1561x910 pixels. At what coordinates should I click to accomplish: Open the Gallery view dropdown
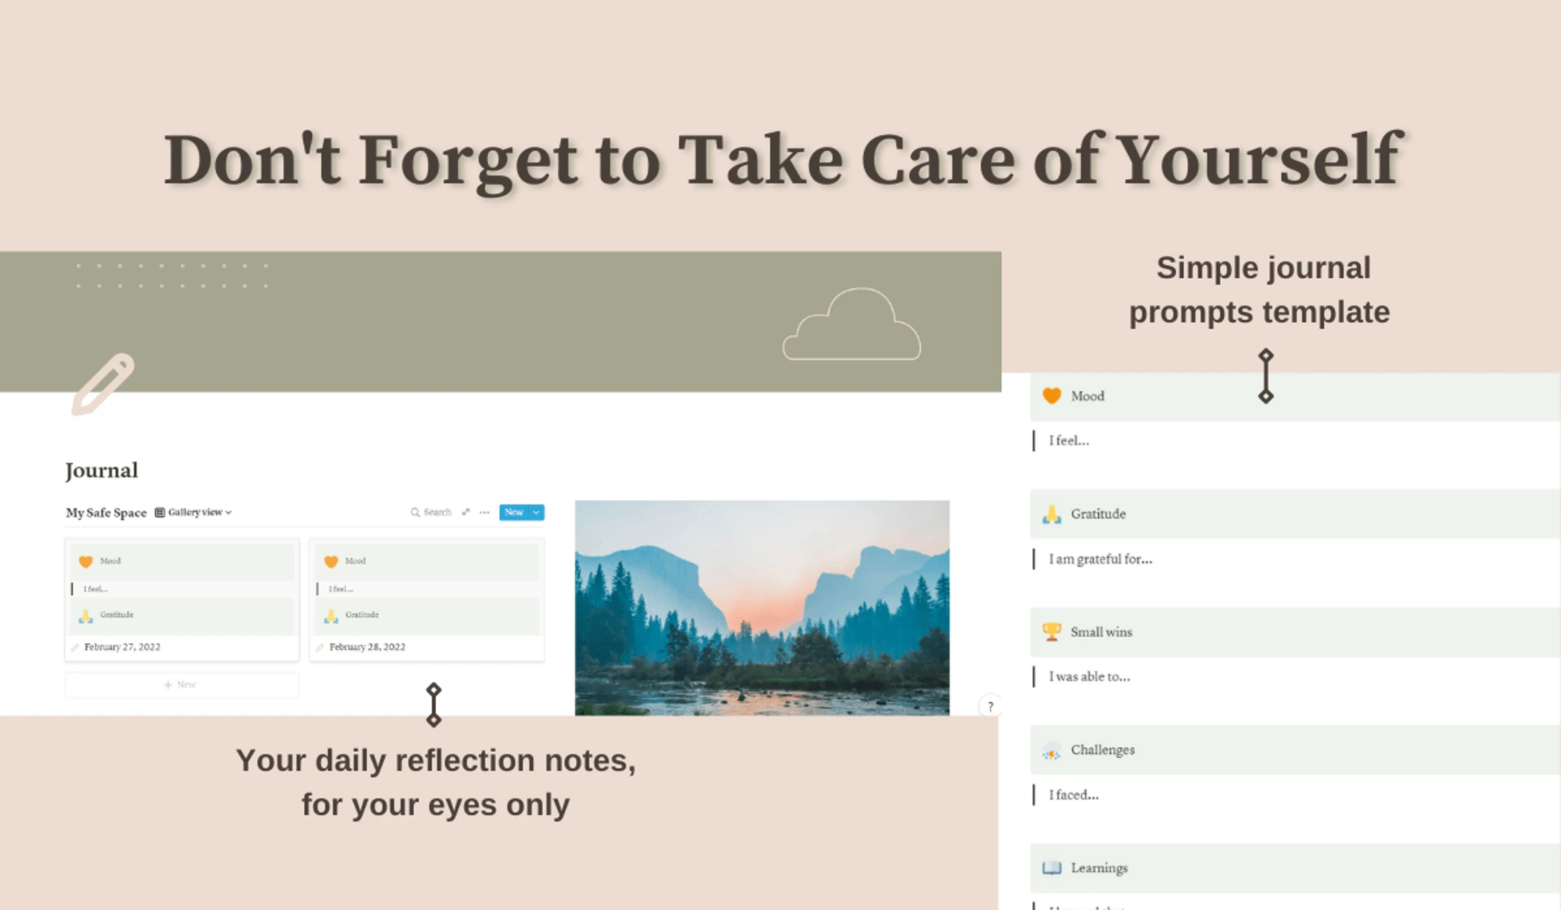(194, 512)
